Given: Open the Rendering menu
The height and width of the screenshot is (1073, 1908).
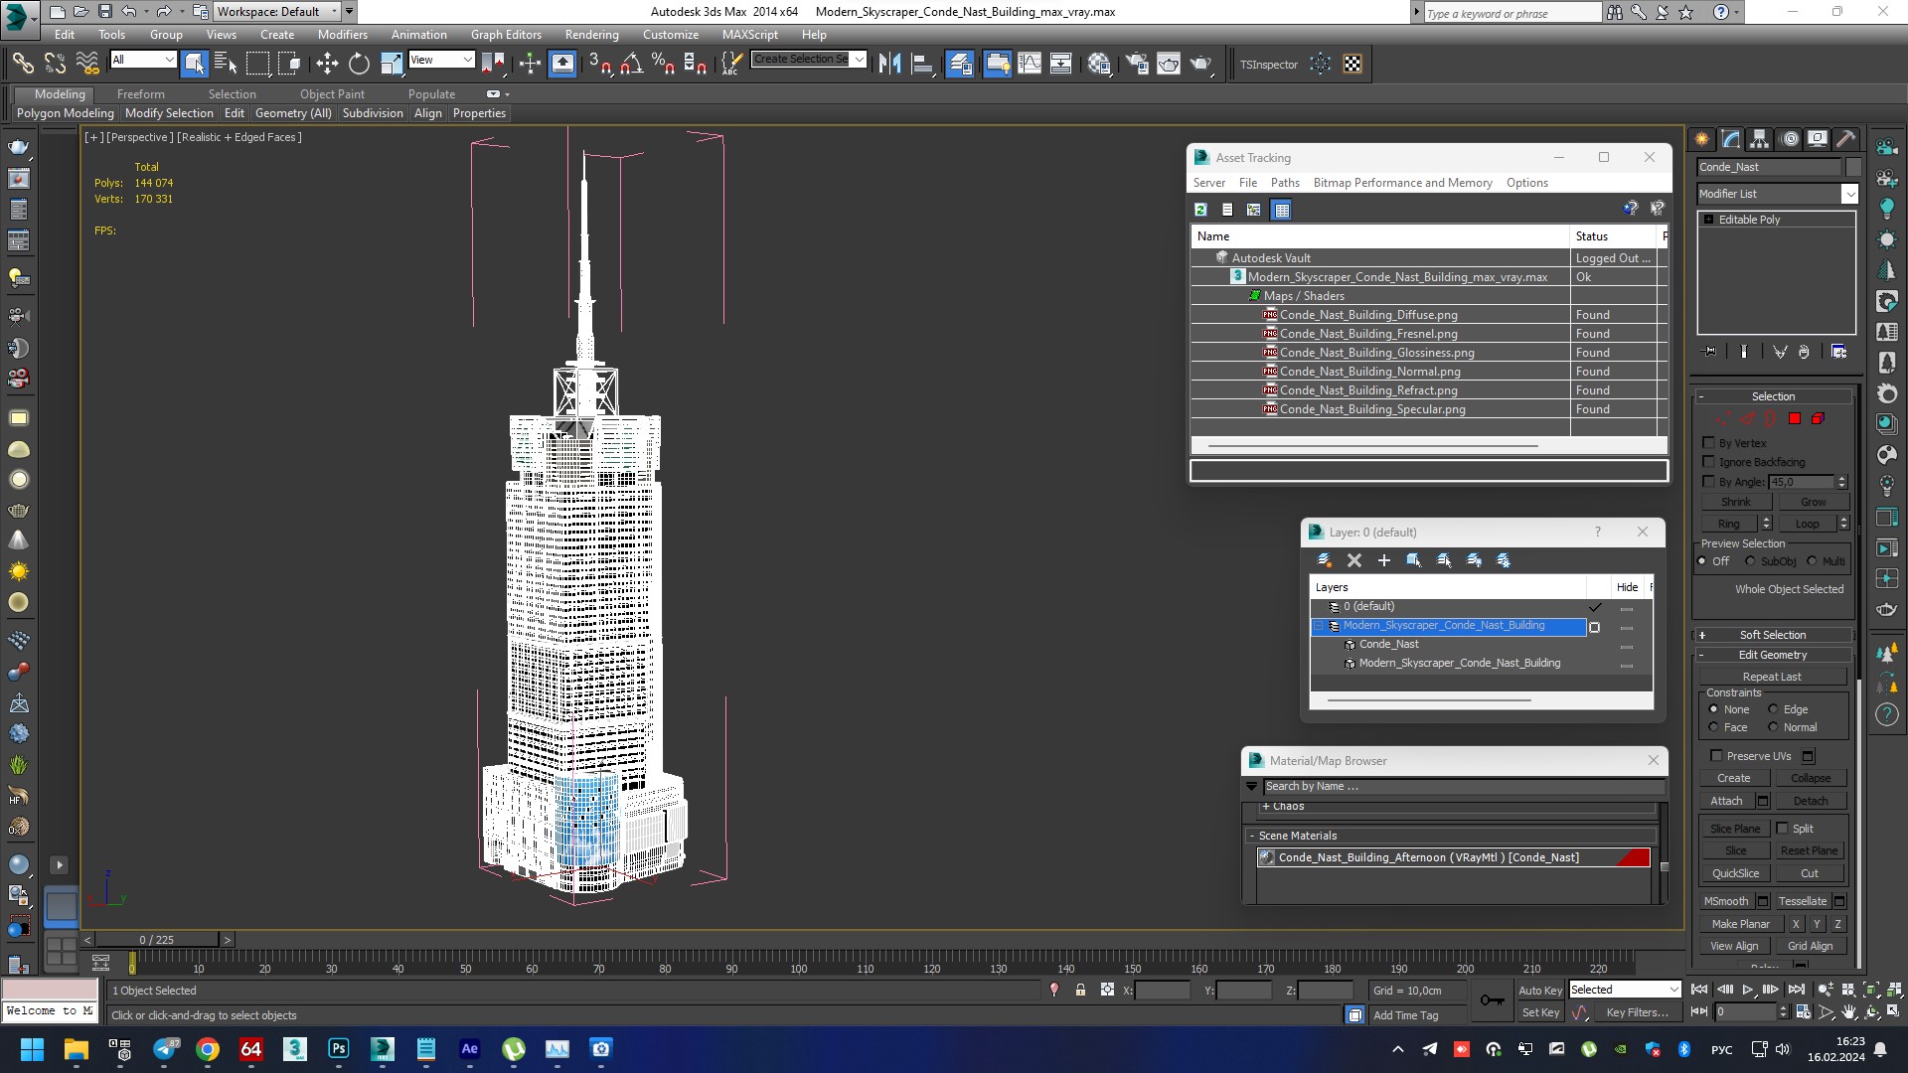Looking at the screenshot, I should coord(591,34).
